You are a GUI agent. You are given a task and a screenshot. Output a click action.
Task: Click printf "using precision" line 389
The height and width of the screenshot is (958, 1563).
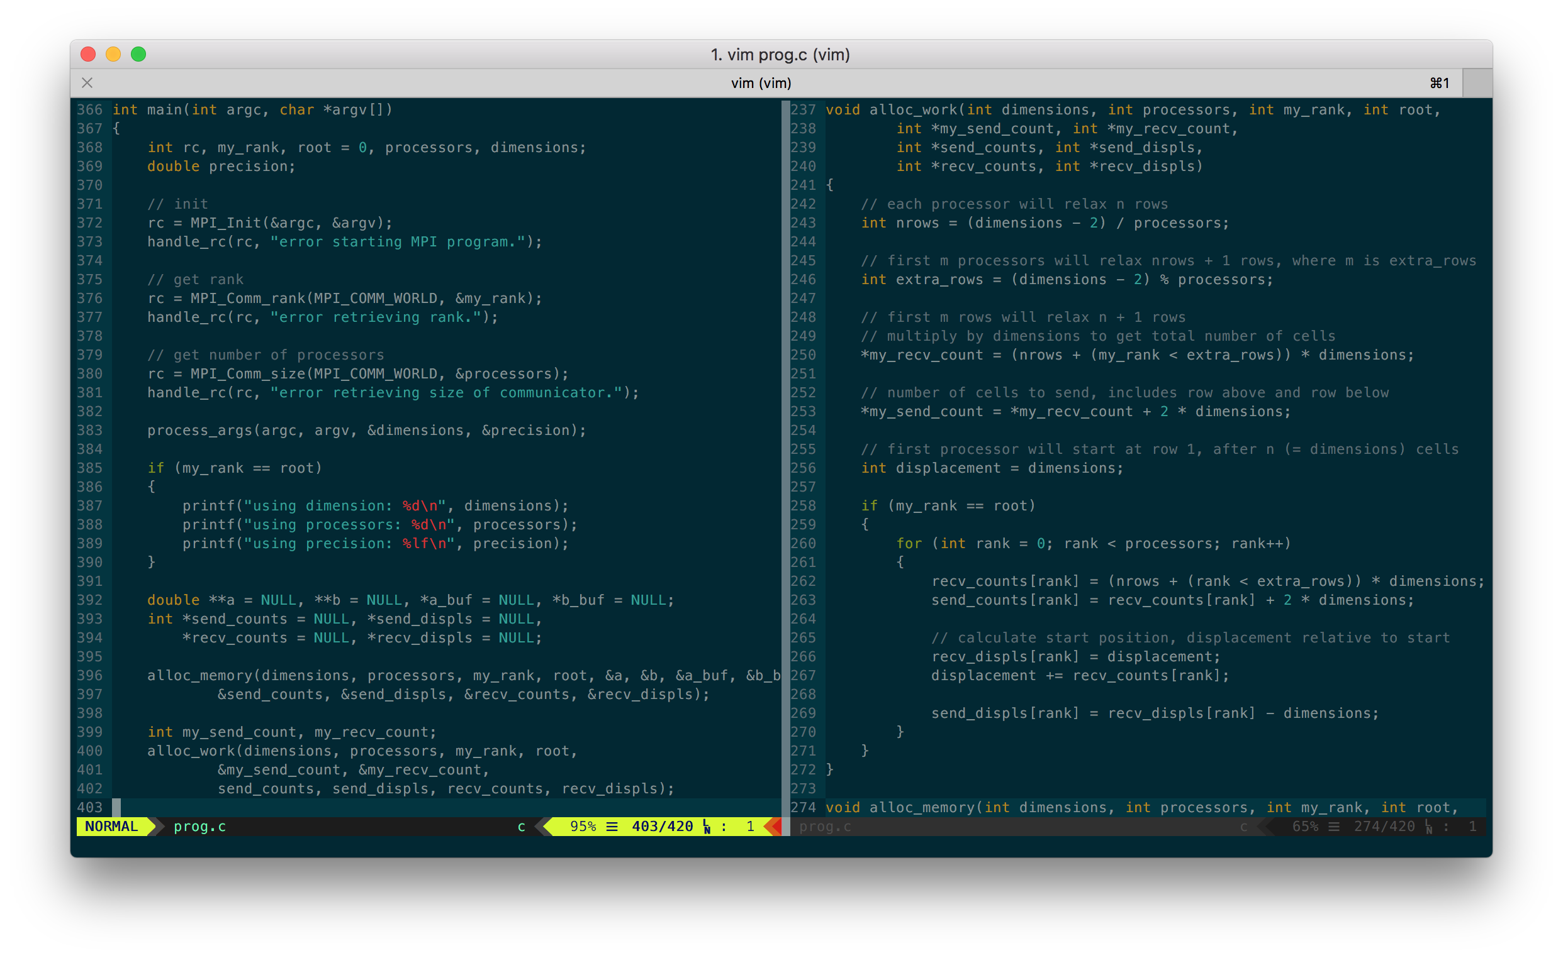[376, 544]
